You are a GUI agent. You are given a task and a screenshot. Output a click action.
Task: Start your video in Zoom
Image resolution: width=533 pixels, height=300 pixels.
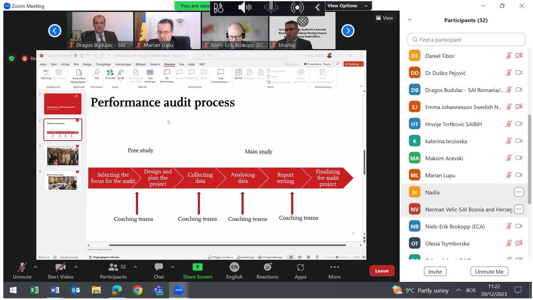coord(60,271)
